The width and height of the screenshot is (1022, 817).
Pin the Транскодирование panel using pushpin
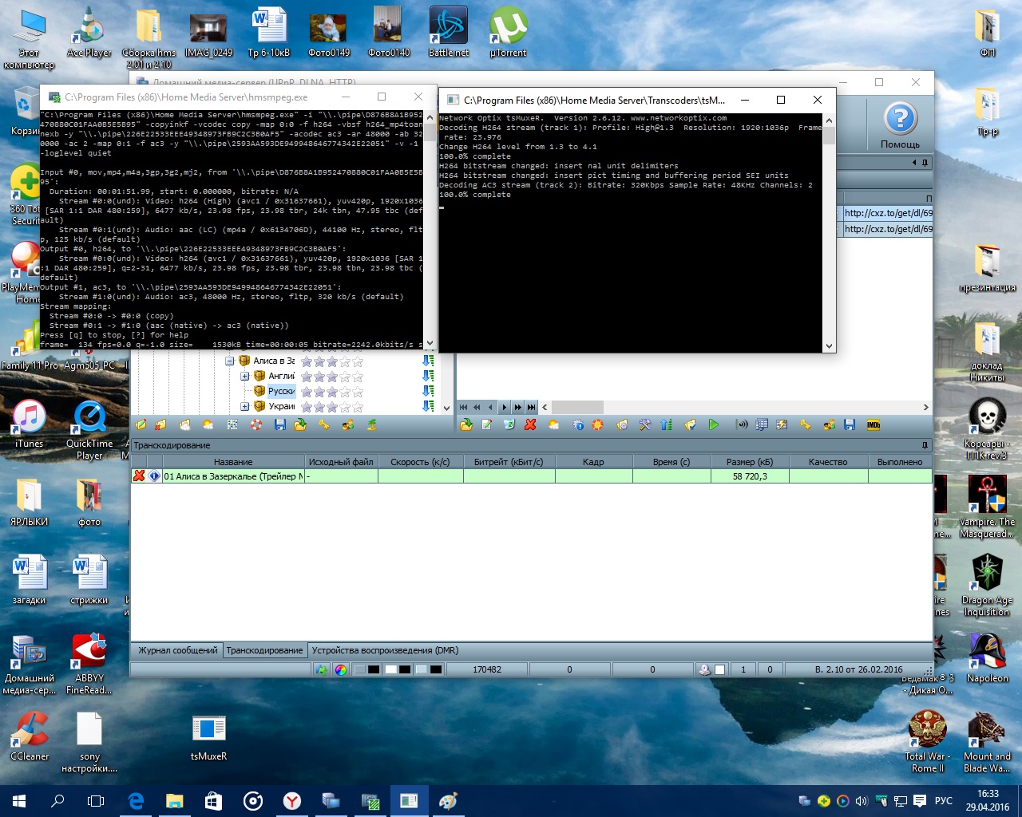coord(925,445)
